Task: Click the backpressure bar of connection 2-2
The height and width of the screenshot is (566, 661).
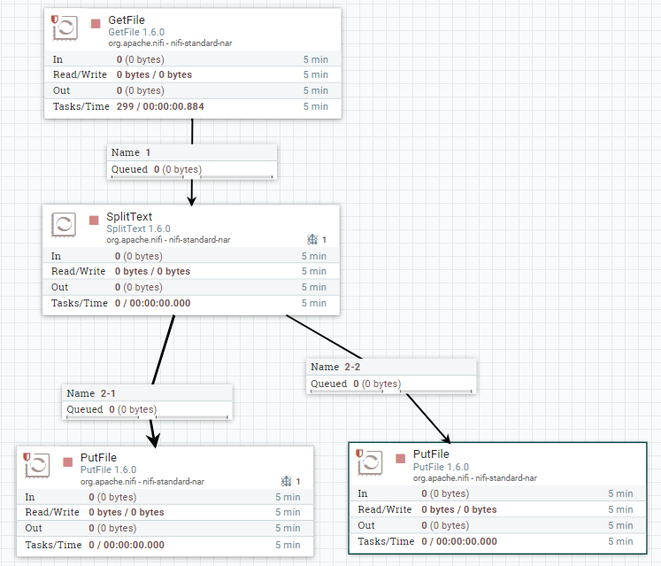Action: pos(392,392)
